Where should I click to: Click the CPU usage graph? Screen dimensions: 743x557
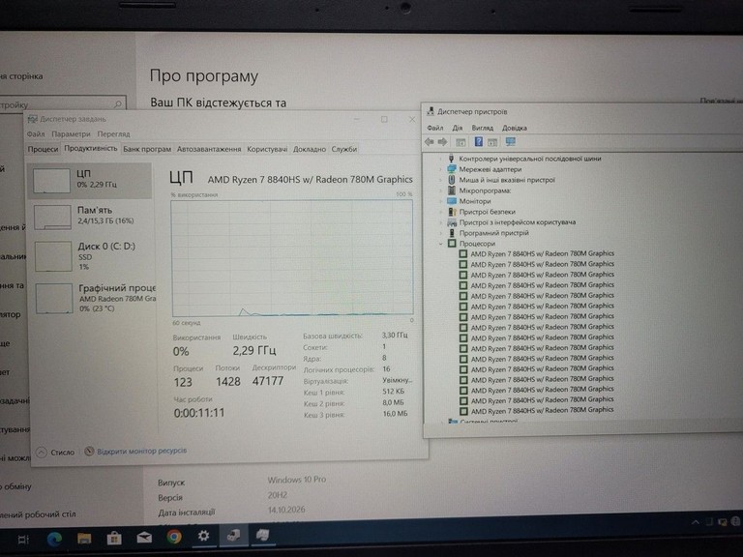pyautogui.click(x=292, y=258)
